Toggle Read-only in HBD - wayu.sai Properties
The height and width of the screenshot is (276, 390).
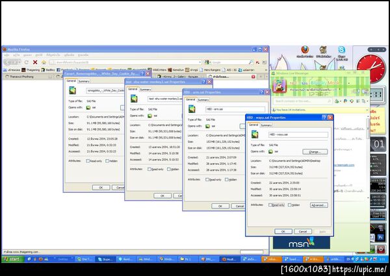coord(270,205)
